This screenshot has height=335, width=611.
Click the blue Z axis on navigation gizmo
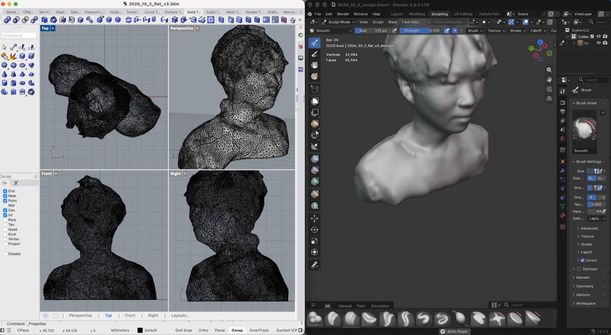click(x=540, y=42)
